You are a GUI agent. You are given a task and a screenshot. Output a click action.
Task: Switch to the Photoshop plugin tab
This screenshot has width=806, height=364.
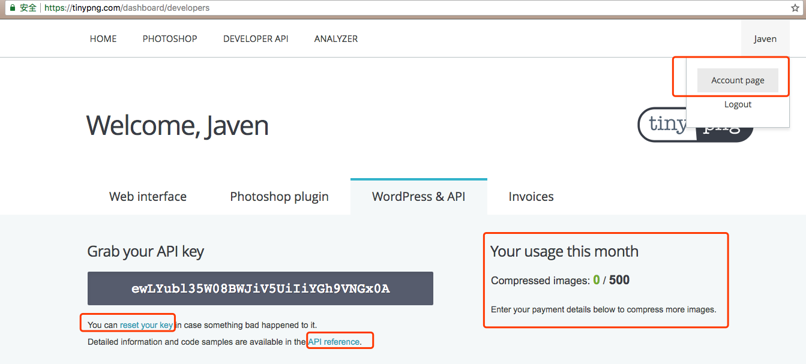tap(279, 197)
